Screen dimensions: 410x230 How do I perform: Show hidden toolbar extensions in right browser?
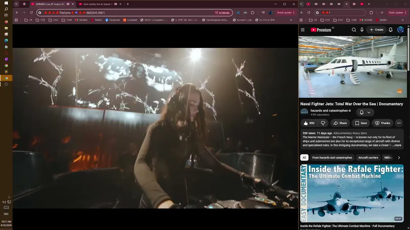(x=382, y=12)
